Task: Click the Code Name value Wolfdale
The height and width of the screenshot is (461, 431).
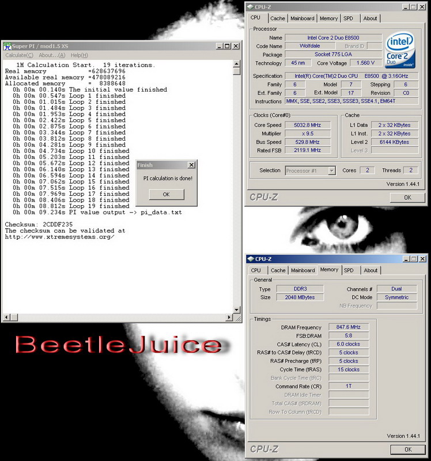Action: point(310,46)
